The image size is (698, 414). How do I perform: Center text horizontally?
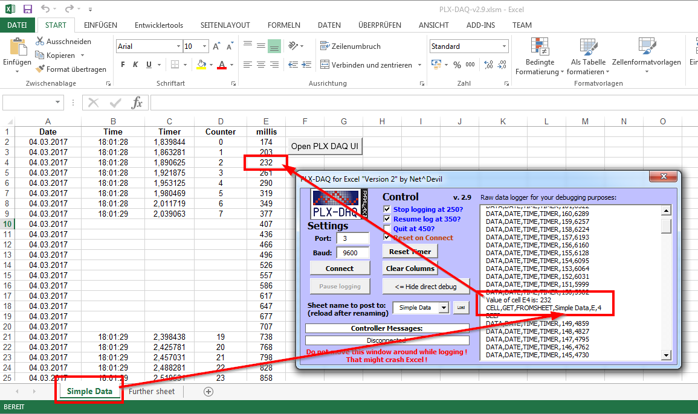click(x=261, y=65)
